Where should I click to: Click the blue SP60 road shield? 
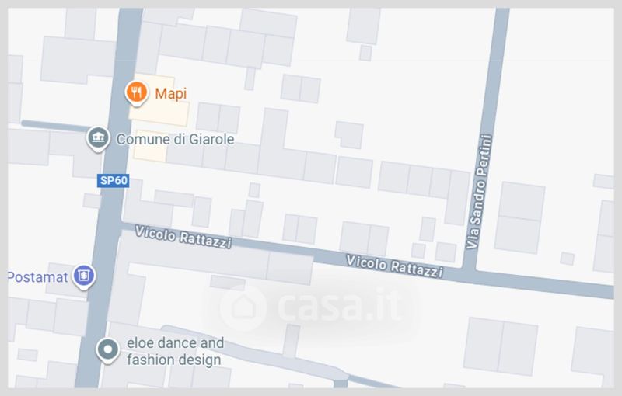[x=114, y=181]
